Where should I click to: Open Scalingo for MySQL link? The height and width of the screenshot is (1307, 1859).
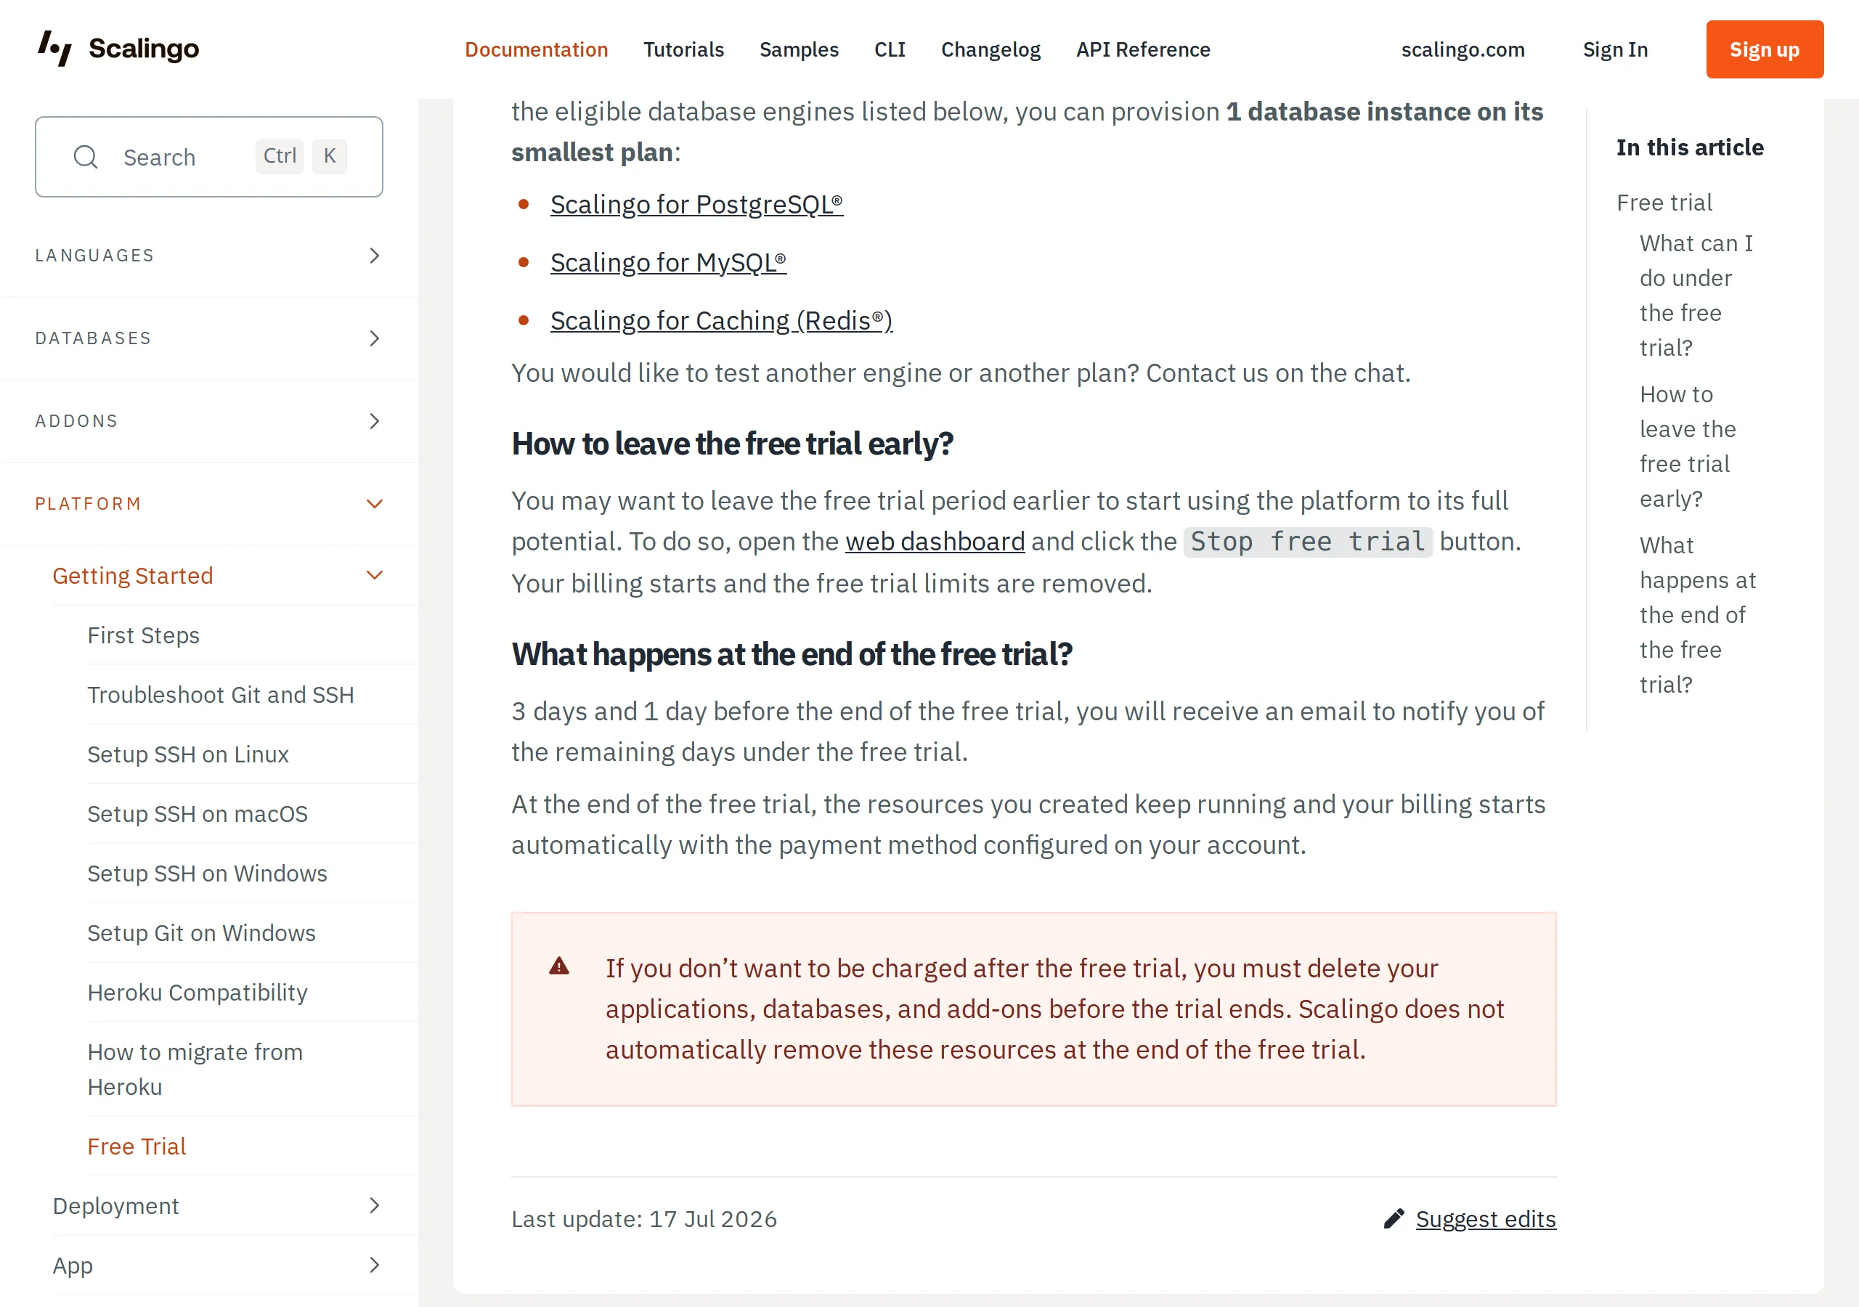668,262
